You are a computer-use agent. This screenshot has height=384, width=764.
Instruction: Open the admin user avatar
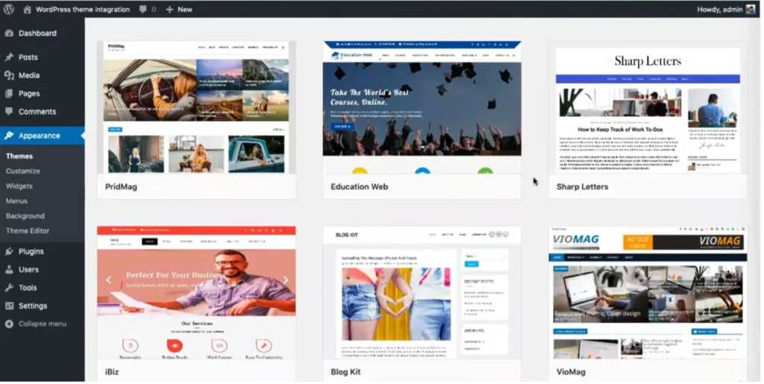coord(751,9)
